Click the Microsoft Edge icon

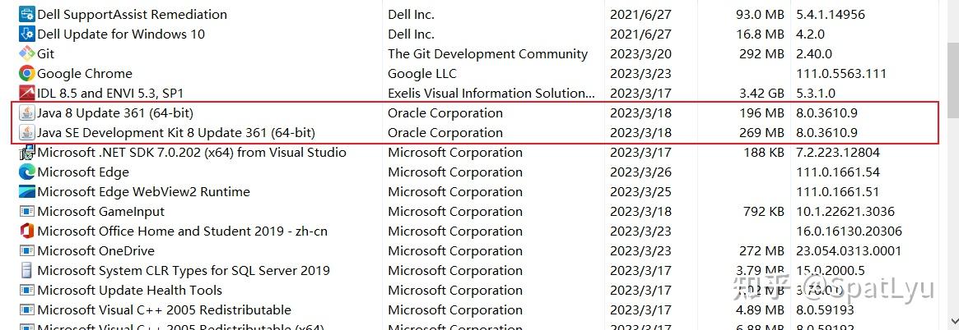coord(26,172)
